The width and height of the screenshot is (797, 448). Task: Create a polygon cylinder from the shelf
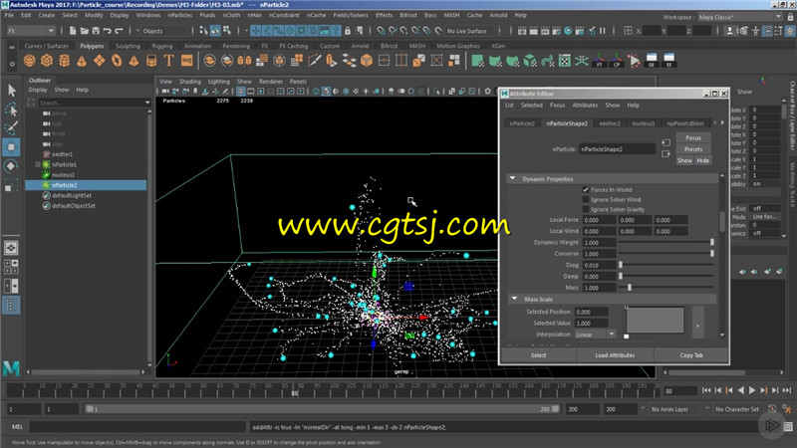pos(64,61)
